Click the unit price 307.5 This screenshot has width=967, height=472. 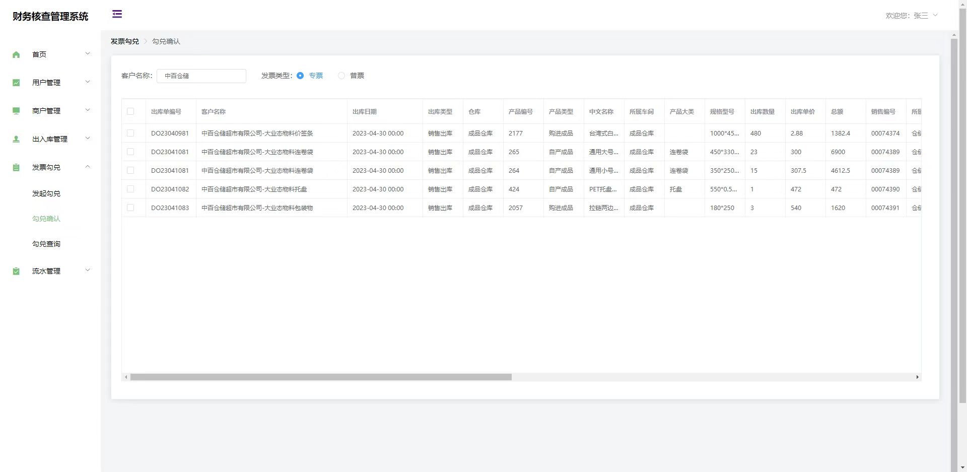[x=798, y=170]
